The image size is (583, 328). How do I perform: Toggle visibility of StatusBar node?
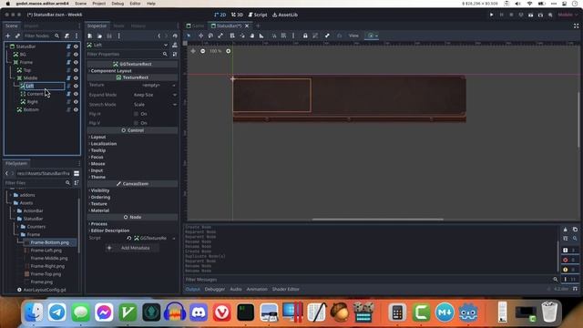pyautogui.click(x=76, y=46)
